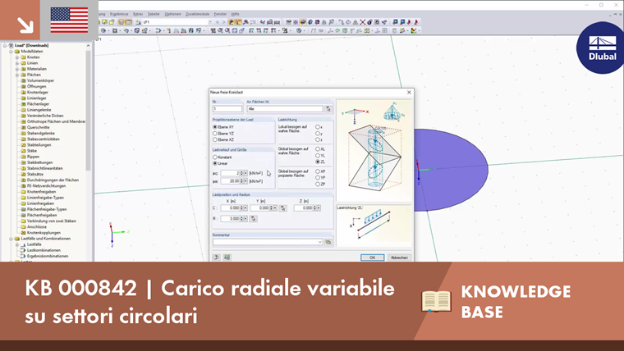
Task: Open the help icon at dialog bottom-left
Action: pyautogui.click(x=216, y=258)
